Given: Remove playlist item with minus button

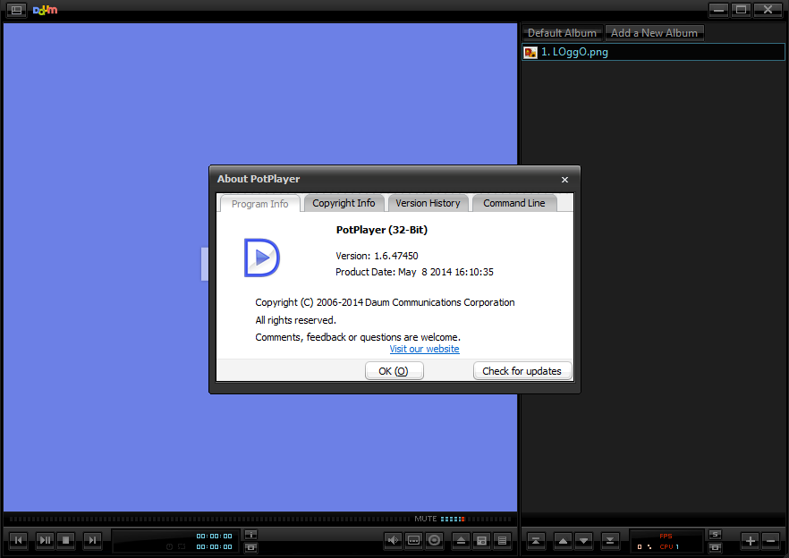Looking at the screenshot, I should pos(771,541).
